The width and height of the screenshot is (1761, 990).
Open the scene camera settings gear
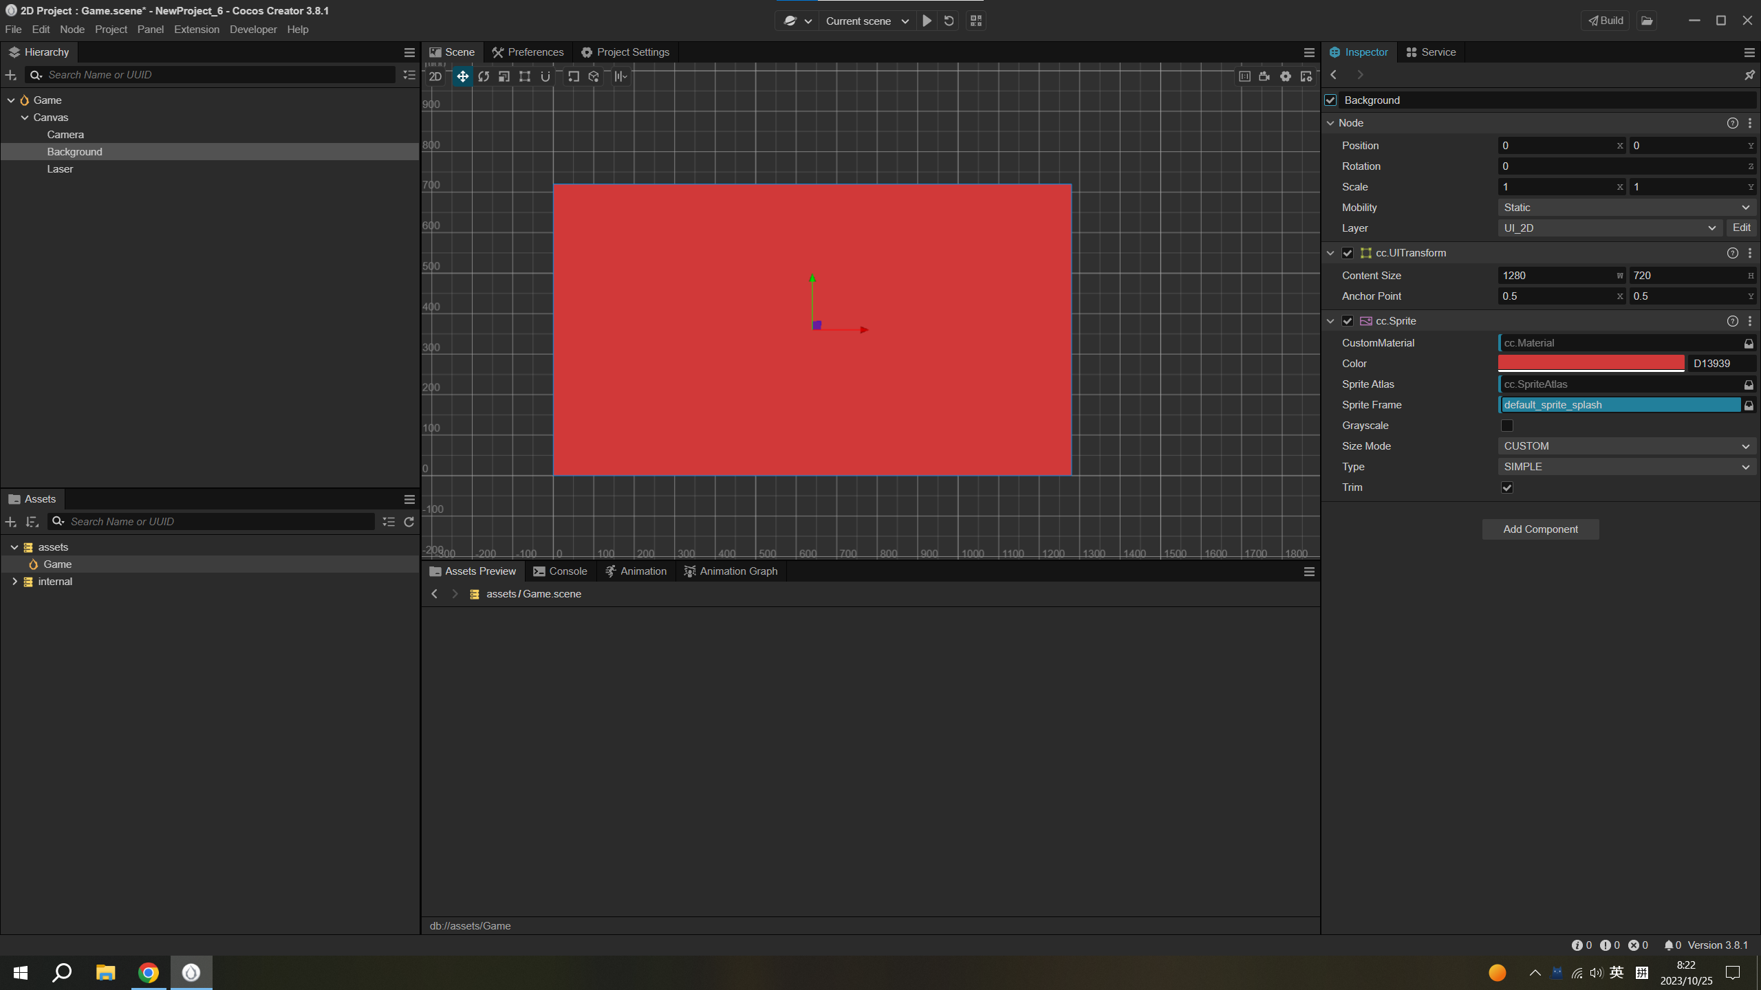pos(1284,76)
